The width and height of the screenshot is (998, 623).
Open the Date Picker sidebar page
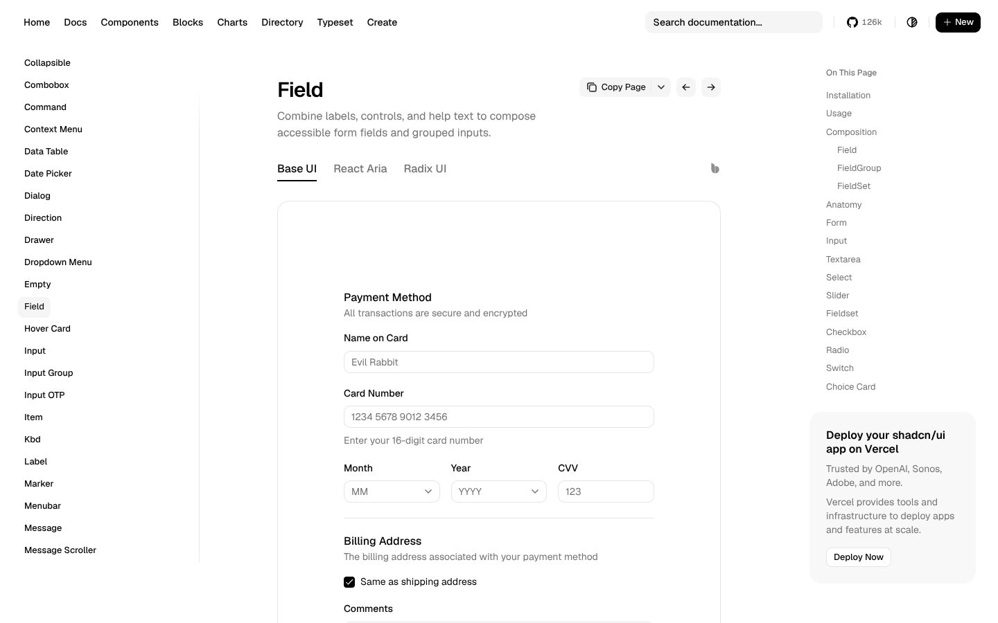click(x=48, y=174)
